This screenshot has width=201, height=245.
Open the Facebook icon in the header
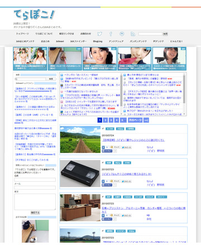111,34
